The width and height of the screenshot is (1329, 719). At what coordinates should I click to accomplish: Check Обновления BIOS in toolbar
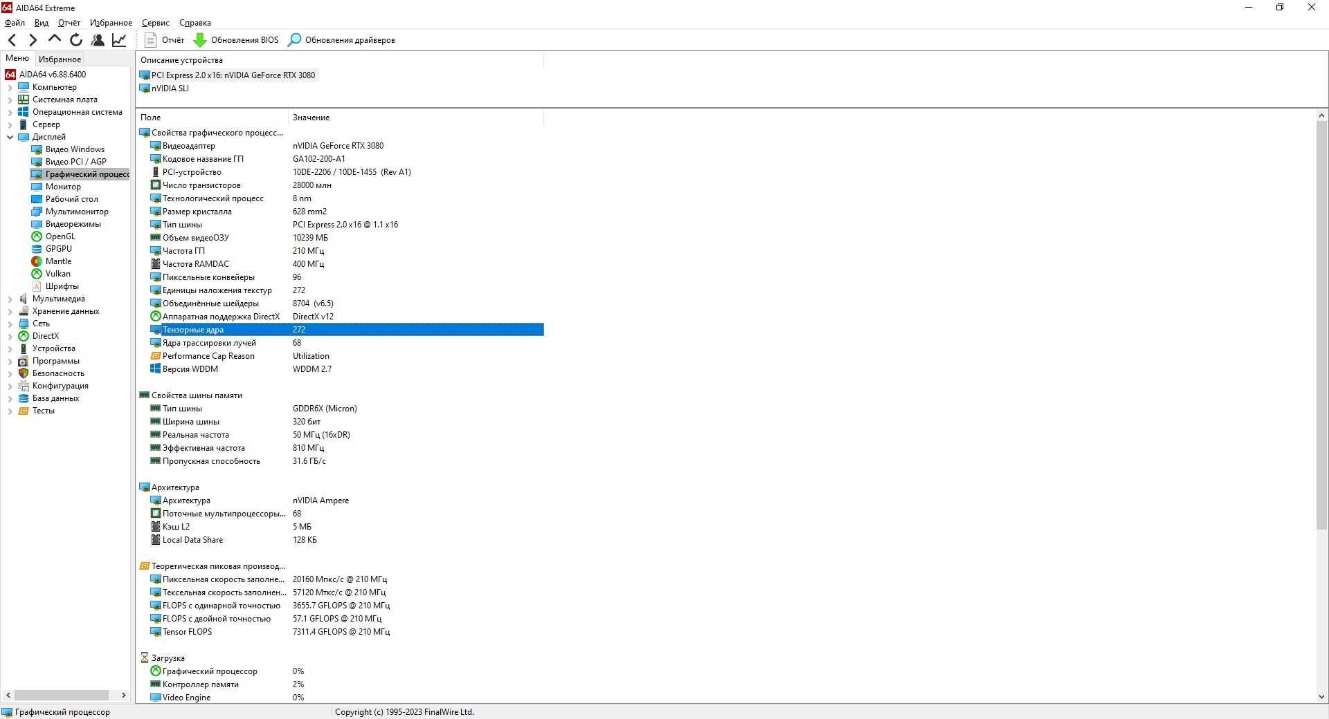tap(236, 40)
